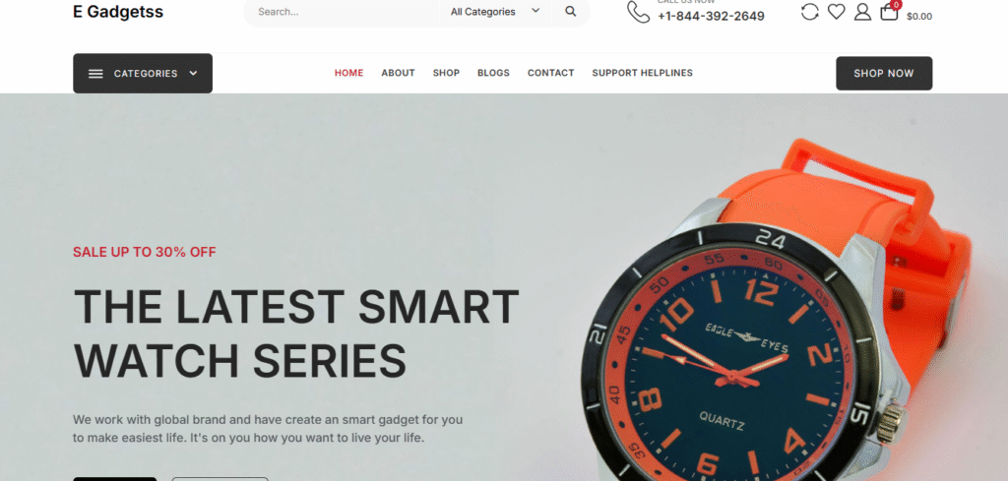Click the hamburger icon in Categories
The height and width of the screenshot is (481, 1008).
(x=95, y=73)
